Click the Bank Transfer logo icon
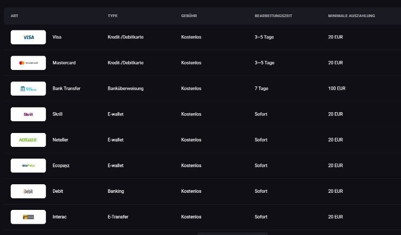 [x=28, y=89]
